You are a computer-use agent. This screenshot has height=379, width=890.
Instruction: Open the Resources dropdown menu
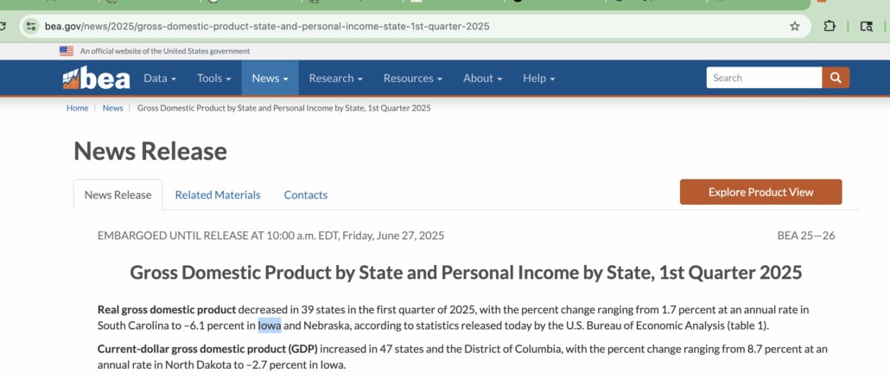click(412, 79)
